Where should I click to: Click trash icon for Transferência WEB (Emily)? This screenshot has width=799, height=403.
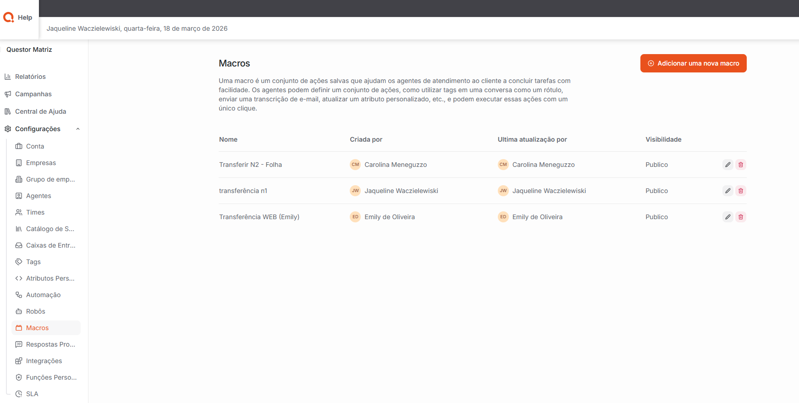tap(740, 217)
